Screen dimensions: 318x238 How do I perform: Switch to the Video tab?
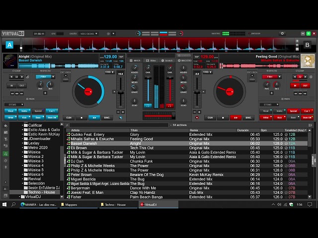point(151,60)
